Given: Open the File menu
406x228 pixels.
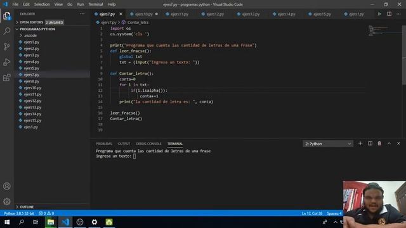Looking at the screenshot, I should (x=15, y=4).
